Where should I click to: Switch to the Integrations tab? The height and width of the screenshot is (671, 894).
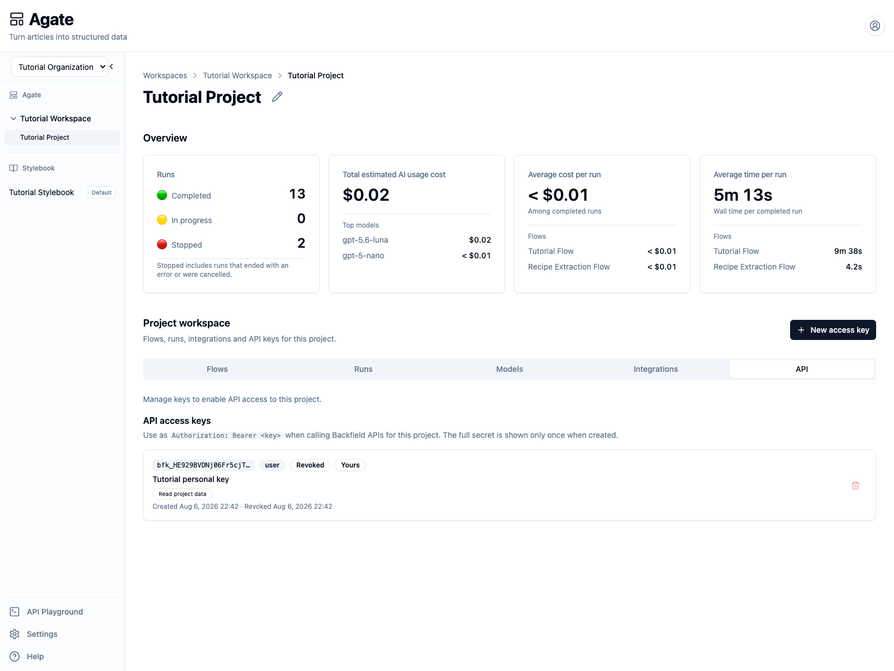pos(655,369)
